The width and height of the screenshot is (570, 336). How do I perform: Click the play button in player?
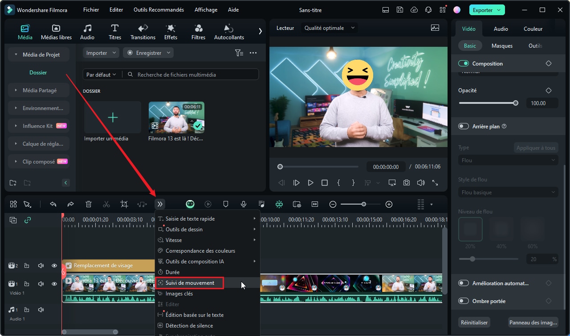[x=310, y=183]
